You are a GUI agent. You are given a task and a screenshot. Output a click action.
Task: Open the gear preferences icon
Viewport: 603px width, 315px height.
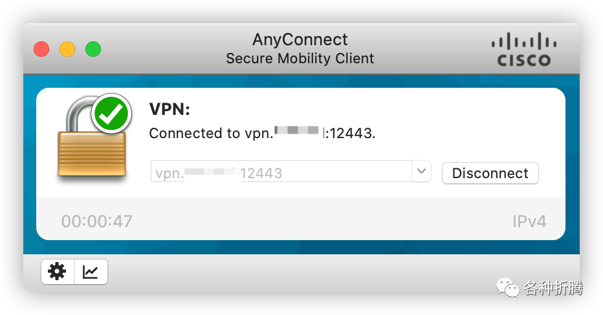pyautogui.click(x=58, y=272)
